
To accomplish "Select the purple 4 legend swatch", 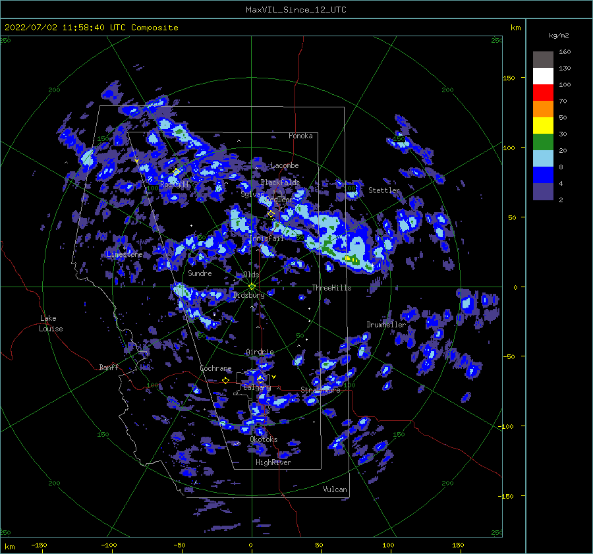I will [x=543, y=192].
